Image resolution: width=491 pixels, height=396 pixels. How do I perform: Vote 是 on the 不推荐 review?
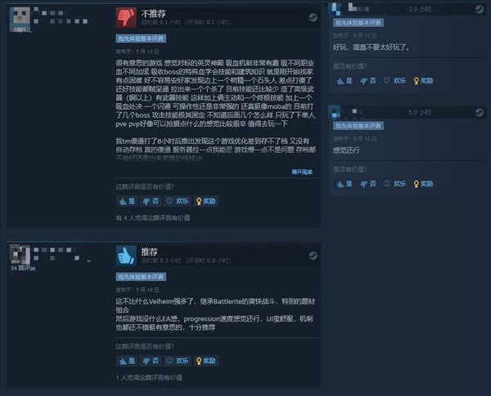coord(127,201)
